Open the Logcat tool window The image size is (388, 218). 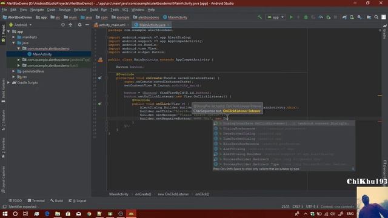[78, 200]
